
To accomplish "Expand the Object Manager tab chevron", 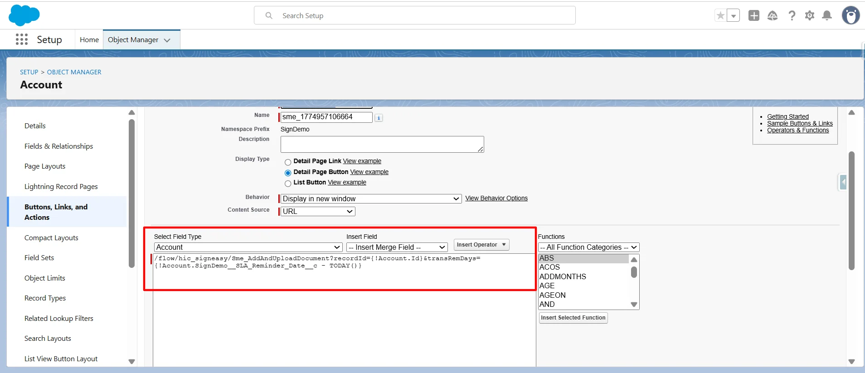I will (x=167, y=40).
